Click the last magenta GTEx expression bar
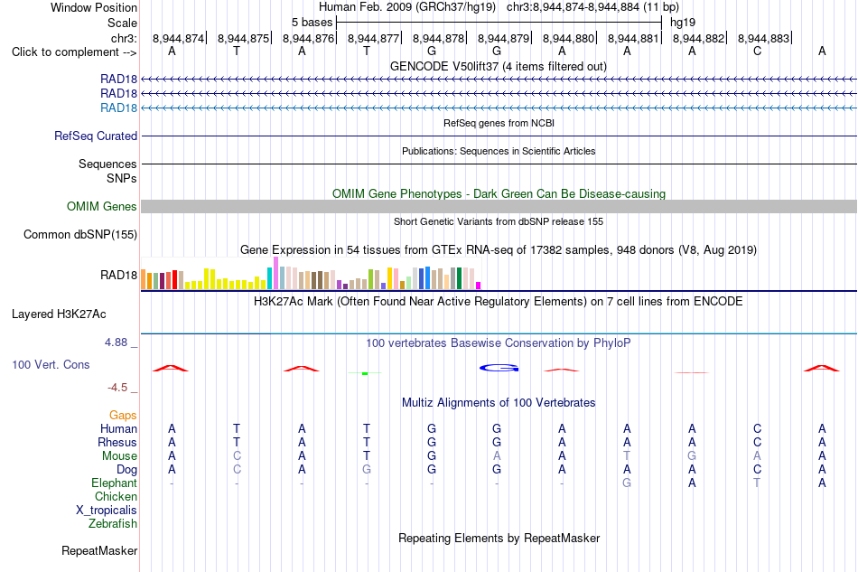Viewport: 858px width, 572px height. 479,286
